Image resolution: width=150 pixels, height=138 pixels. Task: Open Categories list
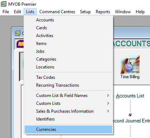68,59
